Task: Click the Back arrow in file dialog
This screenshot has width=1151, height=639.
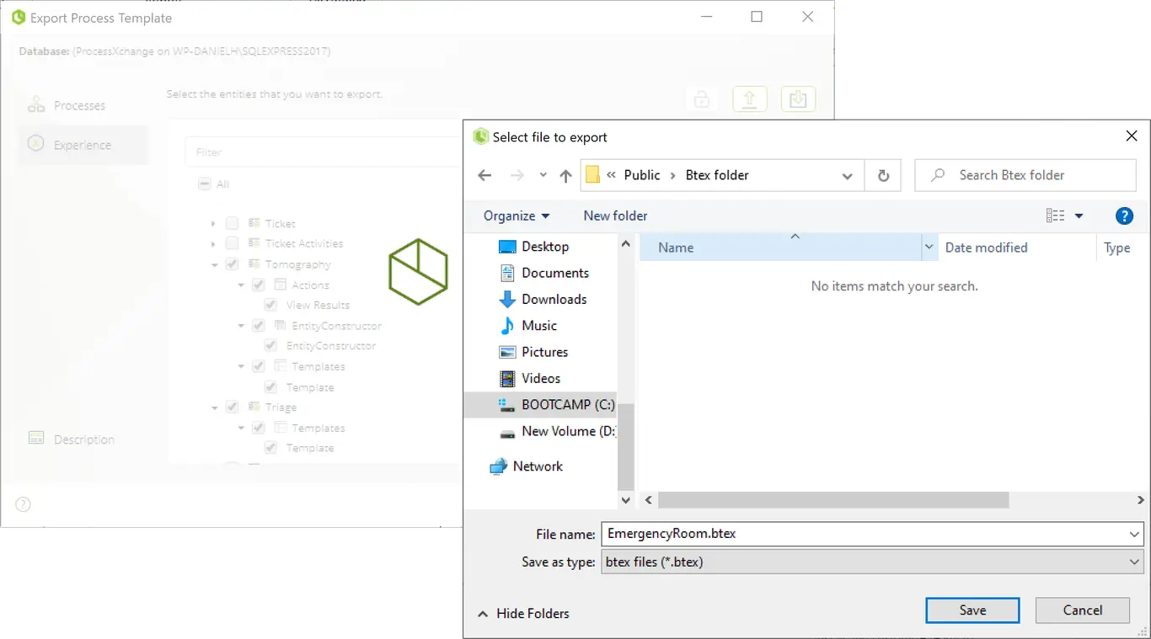Action: pos(484,175)
